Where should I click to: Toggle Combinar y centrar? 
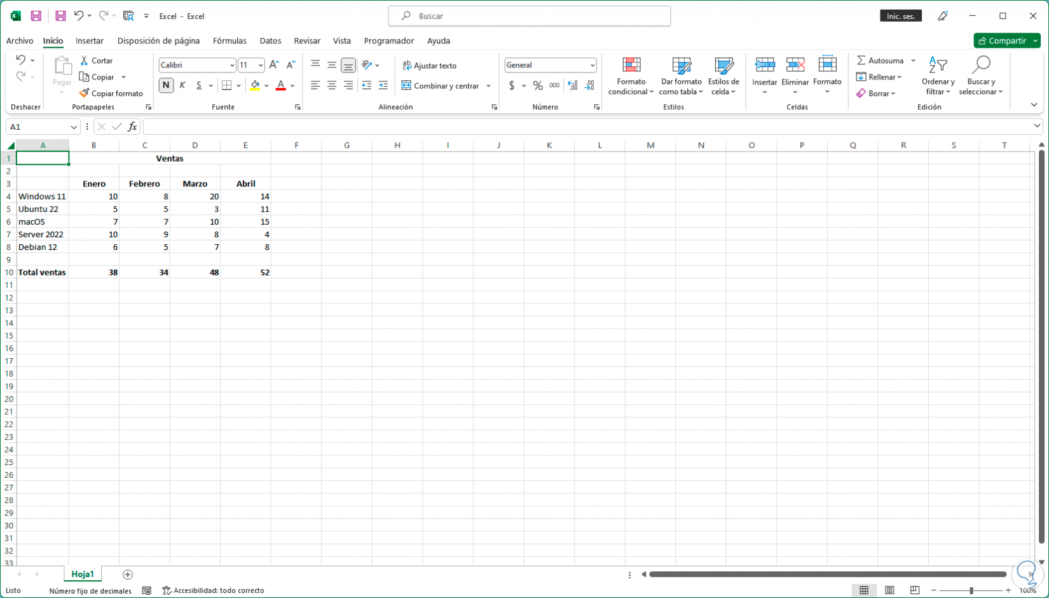(x=440, y=85)
